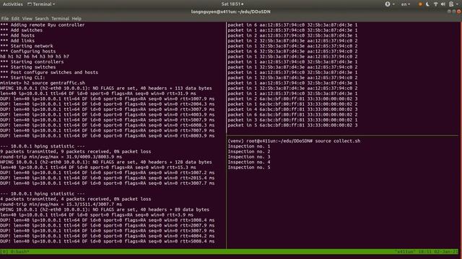Image resolution: width=462 pixels, height=259 pixels.
Task: Click the HPING line with '89 data bytes'
Action: tap(105, 210)
